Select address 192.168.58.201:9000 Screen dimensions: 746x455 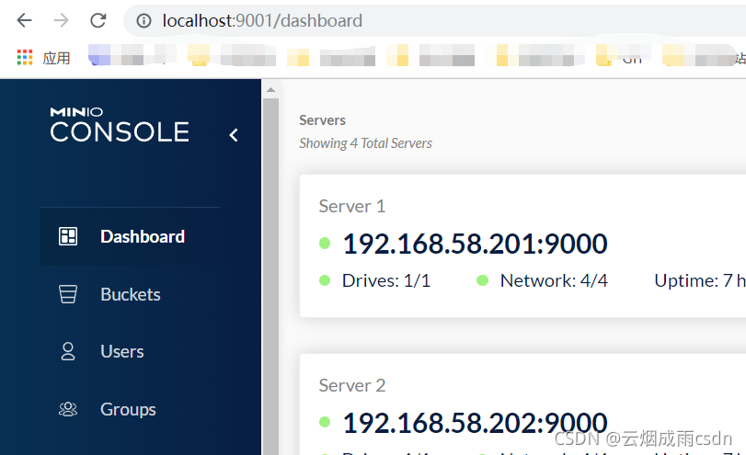coord(475,244)
